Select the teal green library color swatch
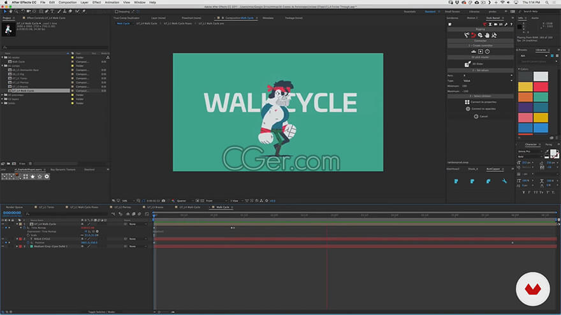Image resolution: width=561 pixels, height=315 pixels. [541, 97]
